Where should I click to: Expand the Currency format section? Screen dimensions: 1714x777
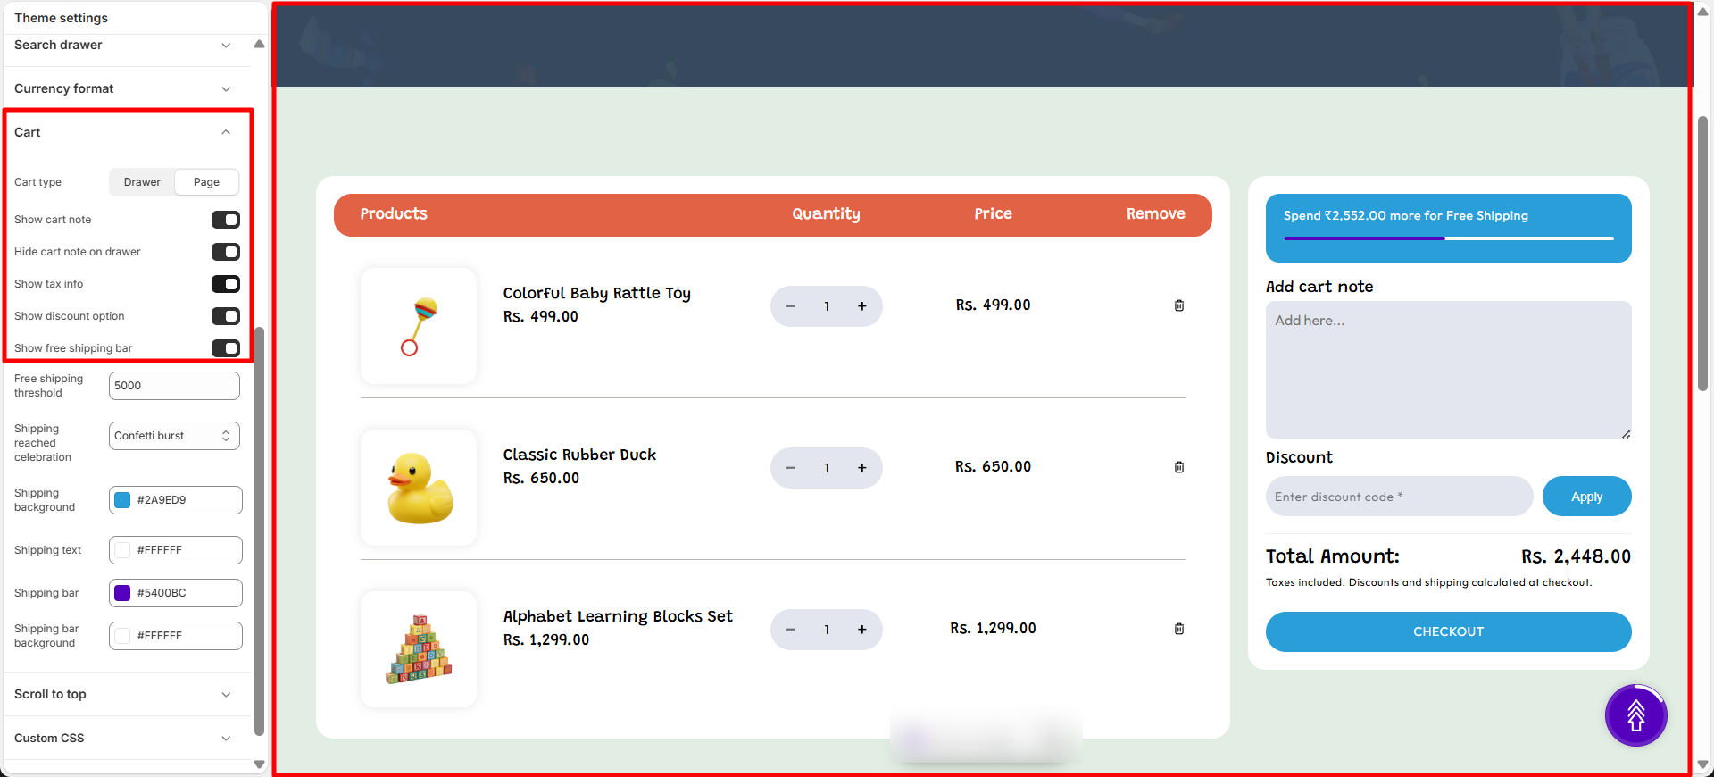(x=122, y=88)
